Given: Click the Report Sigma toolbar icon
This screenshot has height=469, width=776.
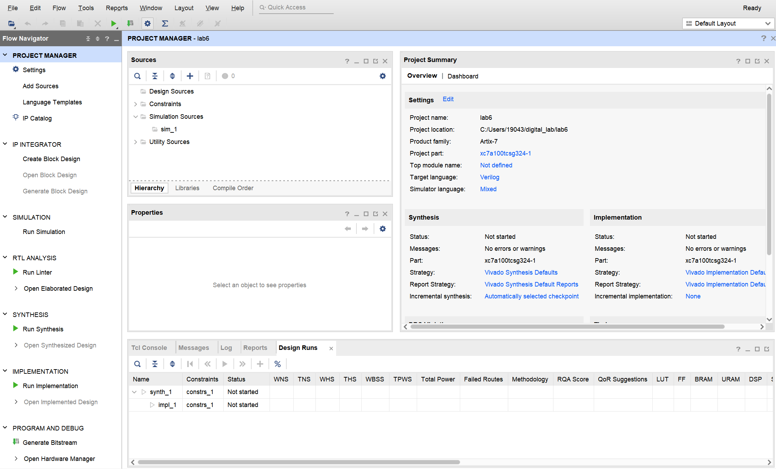Looking at the screenshot, I should tap(165, 23).
